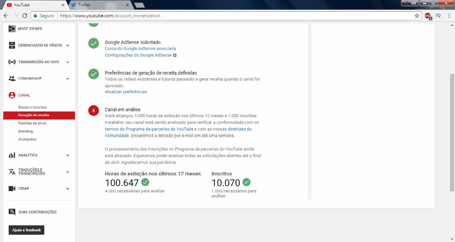Click the Most Viewed sidebar icon
This screenshot has height=242, width=455.
point(12,29)
